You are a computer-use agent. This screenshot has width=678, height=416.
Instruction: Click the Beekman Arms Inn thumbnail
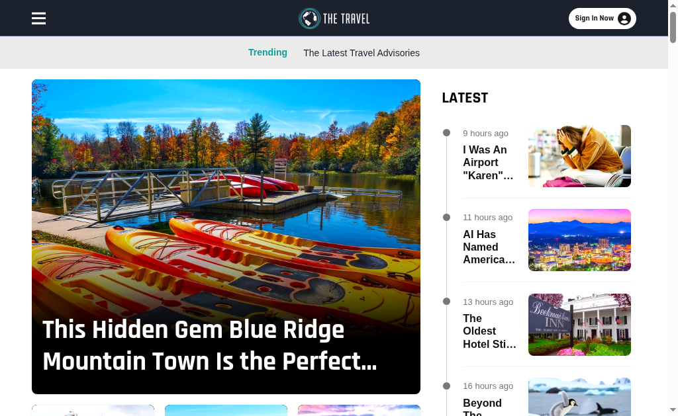[579, 325]
